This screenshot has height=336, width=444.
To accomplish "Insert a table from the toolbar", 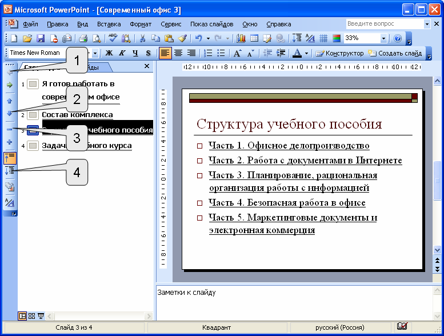I will click(x=254, y=38).
